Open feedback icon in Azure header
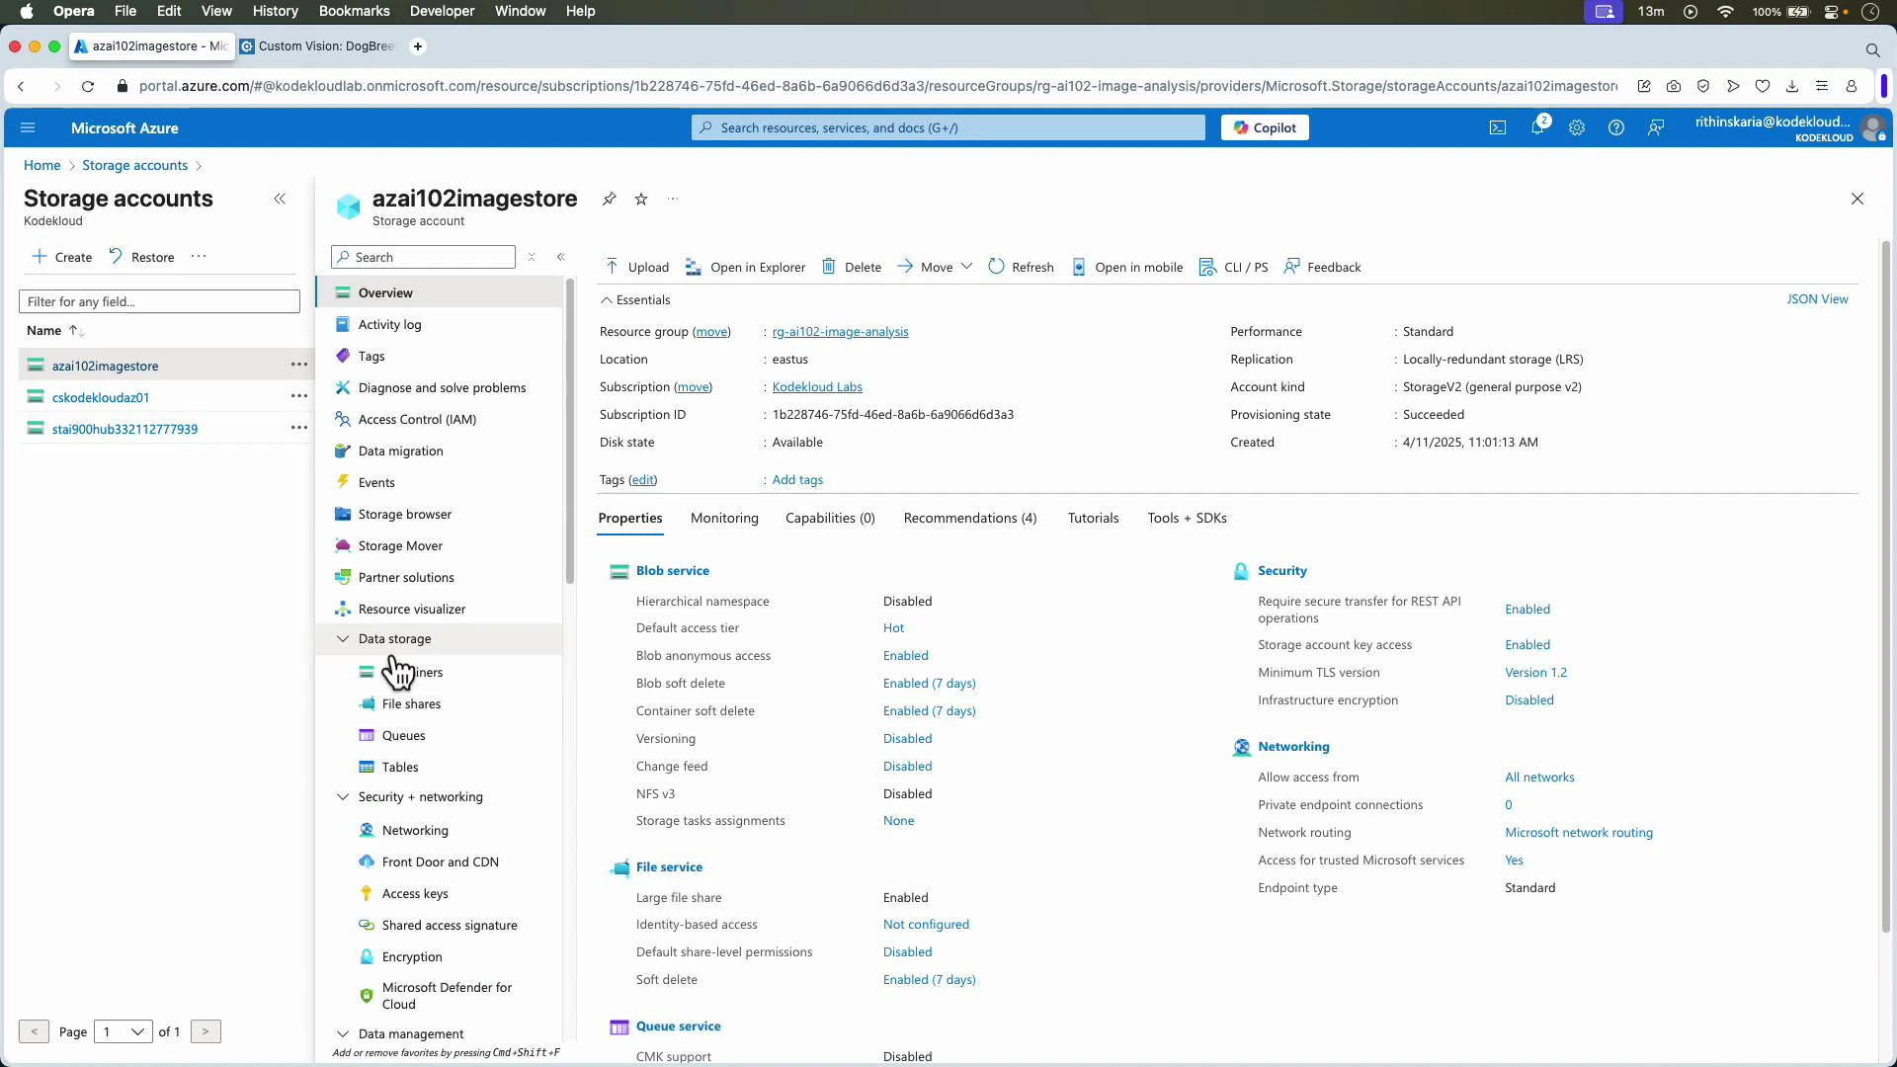The image size is (1897, 1067). [1656, 127]
